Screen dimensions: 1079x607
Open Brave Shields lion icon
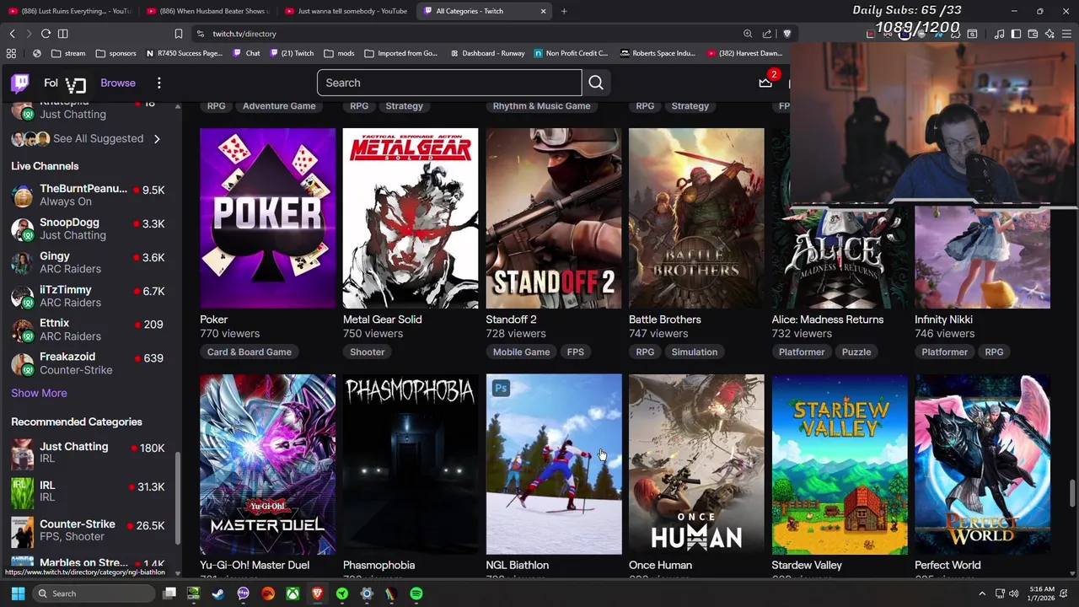pyautogui.click(x=787, y=34)
